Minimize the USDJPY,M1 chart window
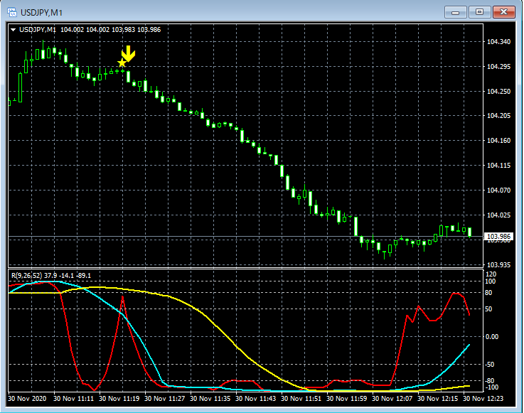524x413 pixels. click(x=455, y=12)
